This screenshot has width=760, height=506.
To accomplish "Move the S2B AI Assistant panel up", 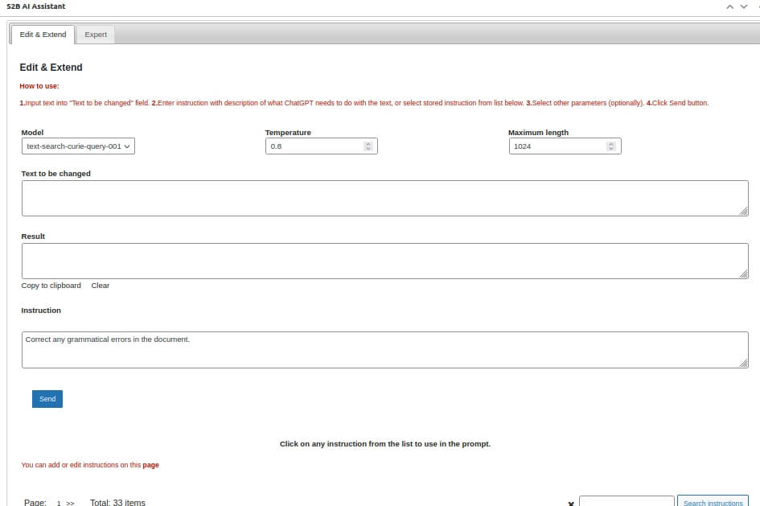I will [x=730, y=6].
